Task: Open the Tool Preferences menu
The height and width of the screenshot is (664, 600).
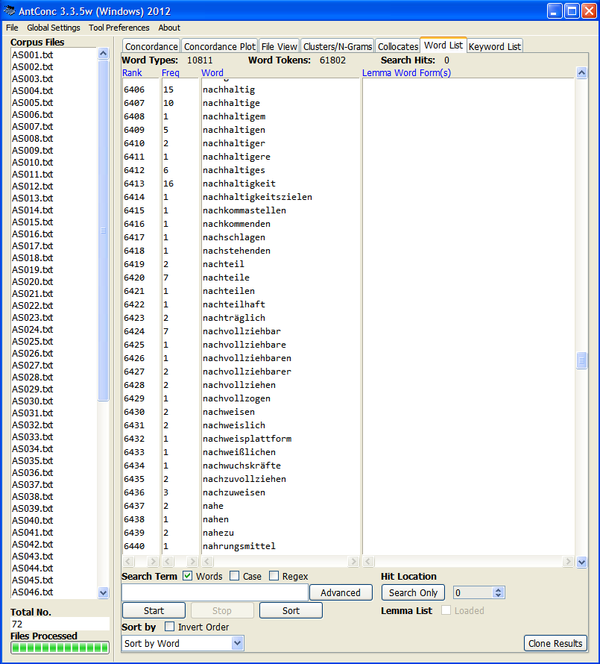Action: tap(119, 28)
